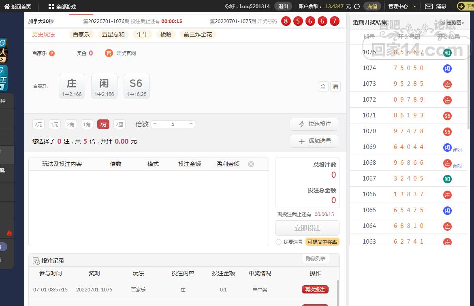This screenshot has height=306, width=474.
Task: Click the download arrow icon in the top right
Action: tap(461, 6)
